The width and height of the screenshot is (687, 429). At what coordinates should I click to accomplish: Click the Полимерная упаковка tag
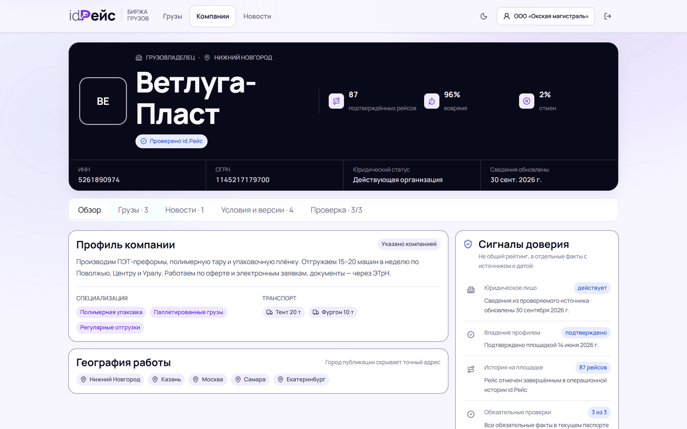[x=111, y=312]
